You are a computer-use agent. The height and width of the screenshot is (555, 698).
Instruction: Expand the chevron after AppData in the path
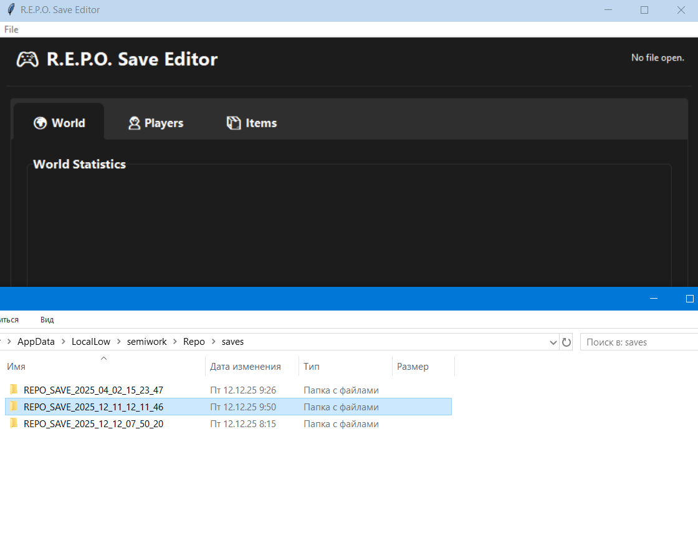pyautogui.click(x=63, y=342)
